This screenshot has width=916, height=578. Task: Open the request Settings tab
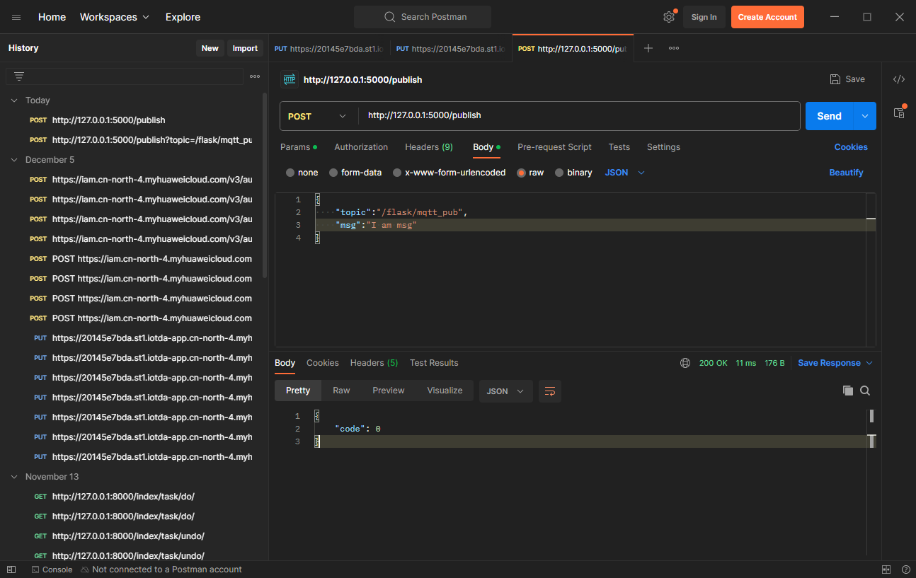663,147
